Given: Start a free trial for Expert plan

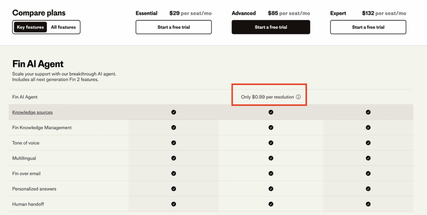Looking at the screenshot, I should coord(368,27).
